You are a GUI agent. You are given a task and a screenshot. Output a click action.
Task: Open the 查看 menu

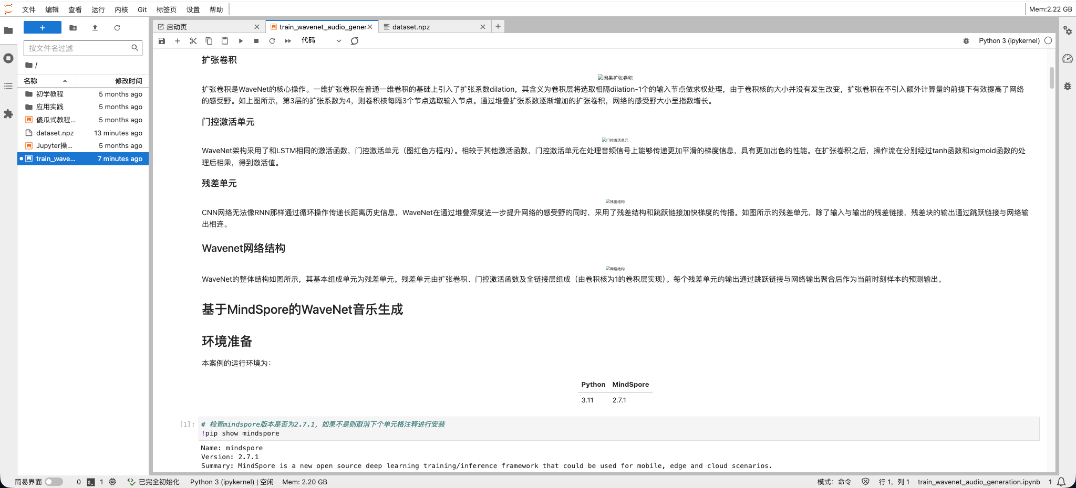point(75,9)
